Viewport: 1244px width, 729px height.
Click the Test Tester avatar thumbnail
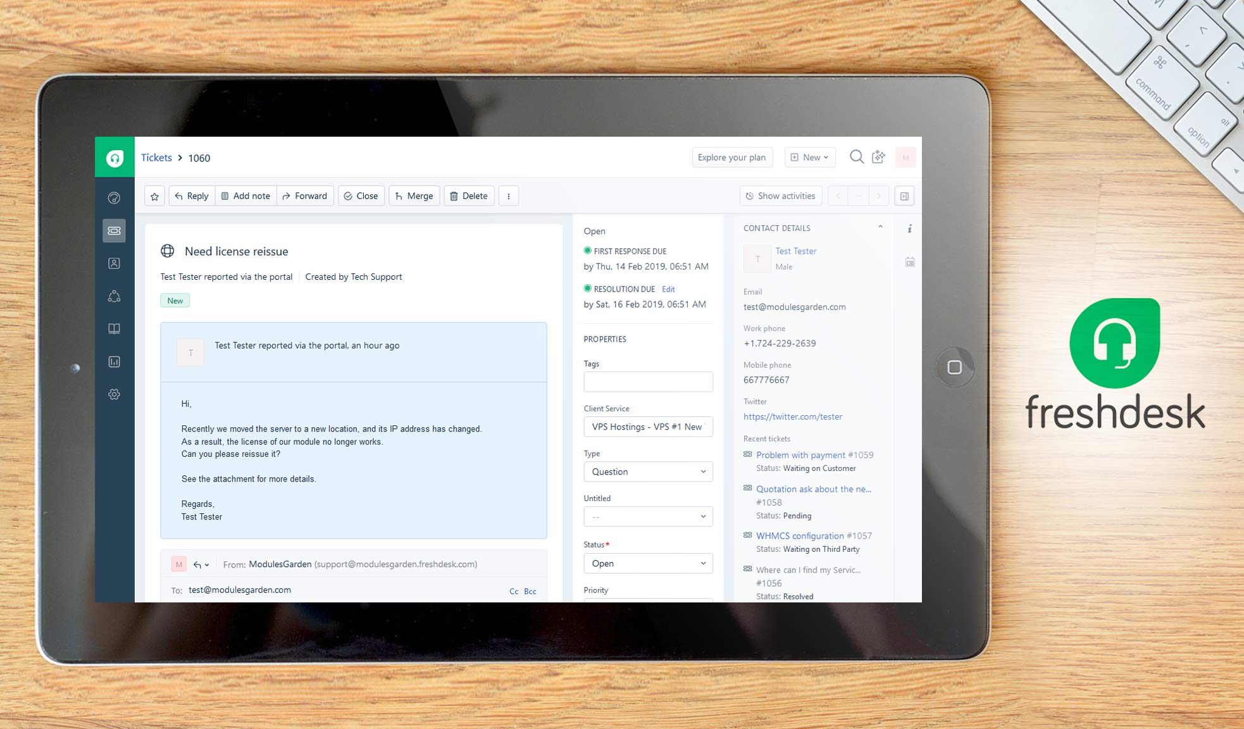[757, 258]
